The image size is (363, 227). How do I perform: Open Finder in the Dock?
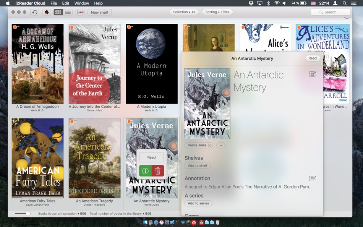[x=145, y=222]
